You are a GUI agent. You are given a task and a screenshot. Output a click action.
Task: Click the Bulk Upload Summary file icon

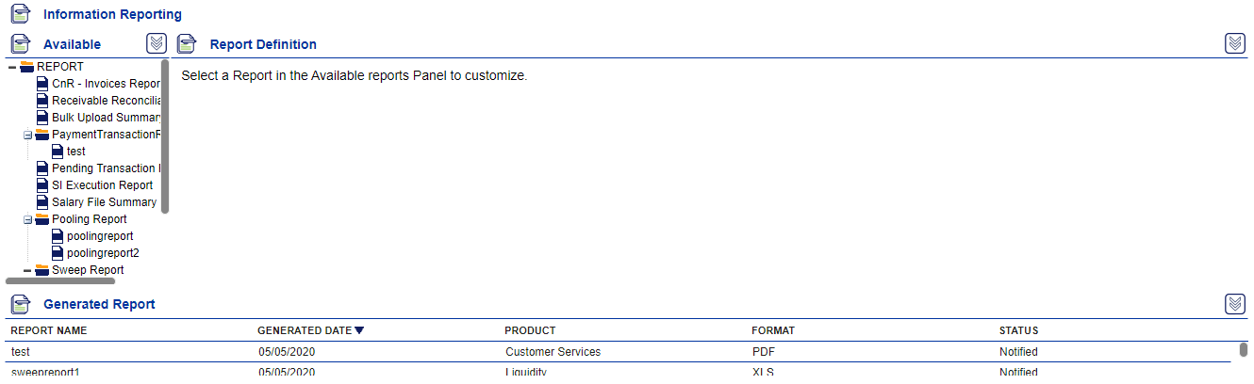coord(42,118)
